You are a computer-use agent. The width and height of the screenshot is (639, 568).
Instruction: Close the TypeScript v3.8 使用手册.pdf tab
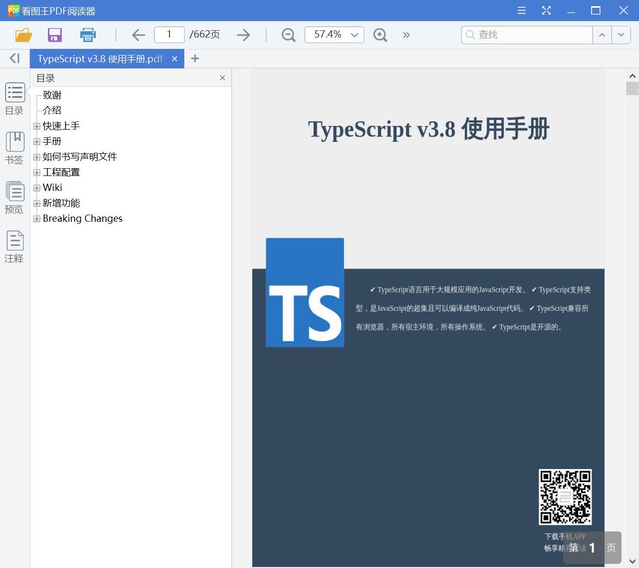175,59
